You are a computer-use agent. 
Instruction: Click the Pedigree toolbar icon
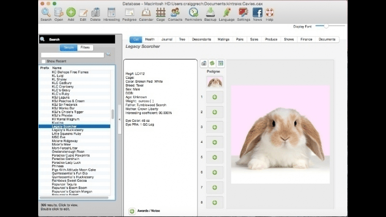coord(129,13)
